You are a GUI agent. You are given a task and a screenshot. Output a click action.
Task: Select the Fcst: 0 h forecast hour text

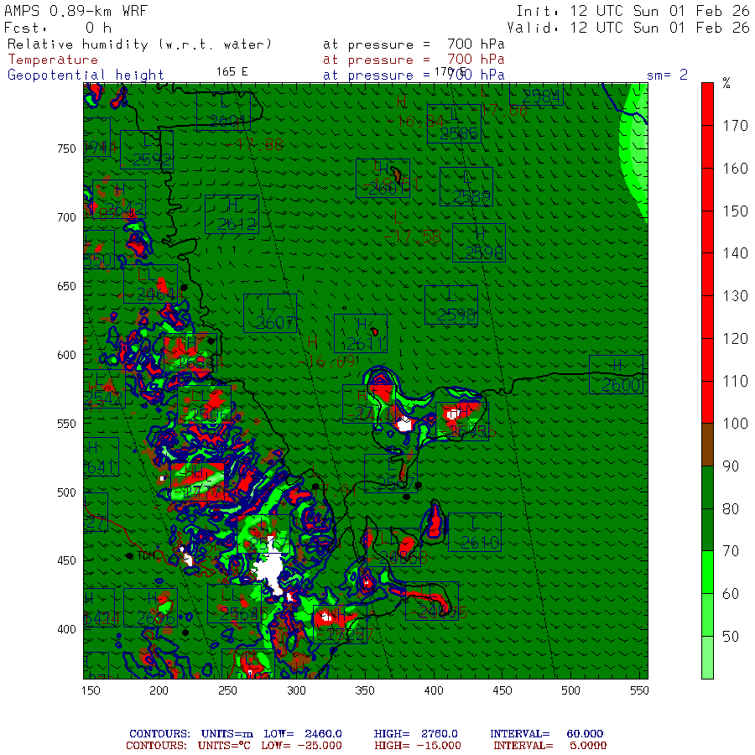click(58, 28)
